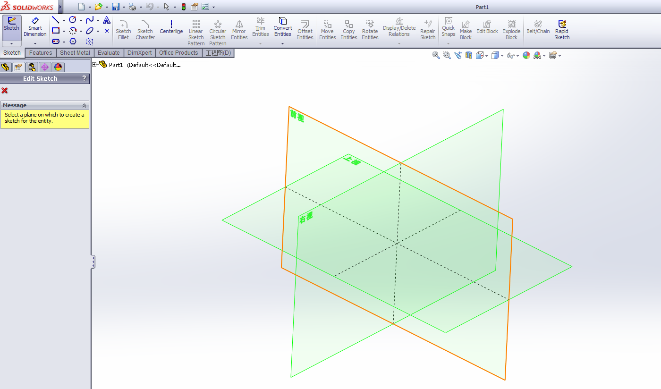Open the ConfigurationManager tab icon
This screenshot has width=661, height=389.
[x=32, y=67]
